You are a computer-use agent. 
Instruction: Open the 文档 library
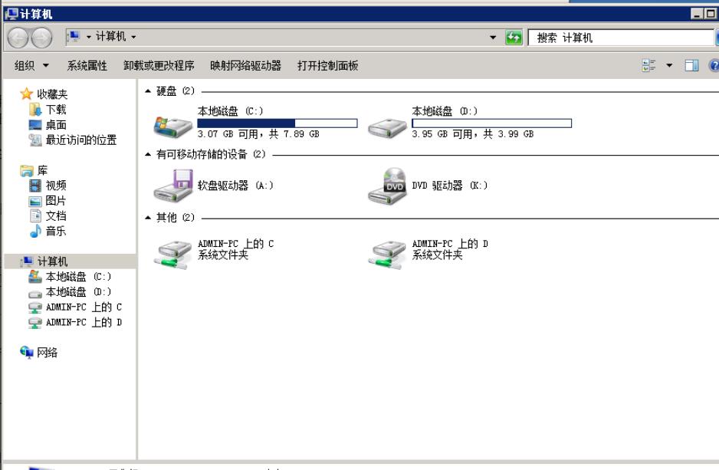48,215
